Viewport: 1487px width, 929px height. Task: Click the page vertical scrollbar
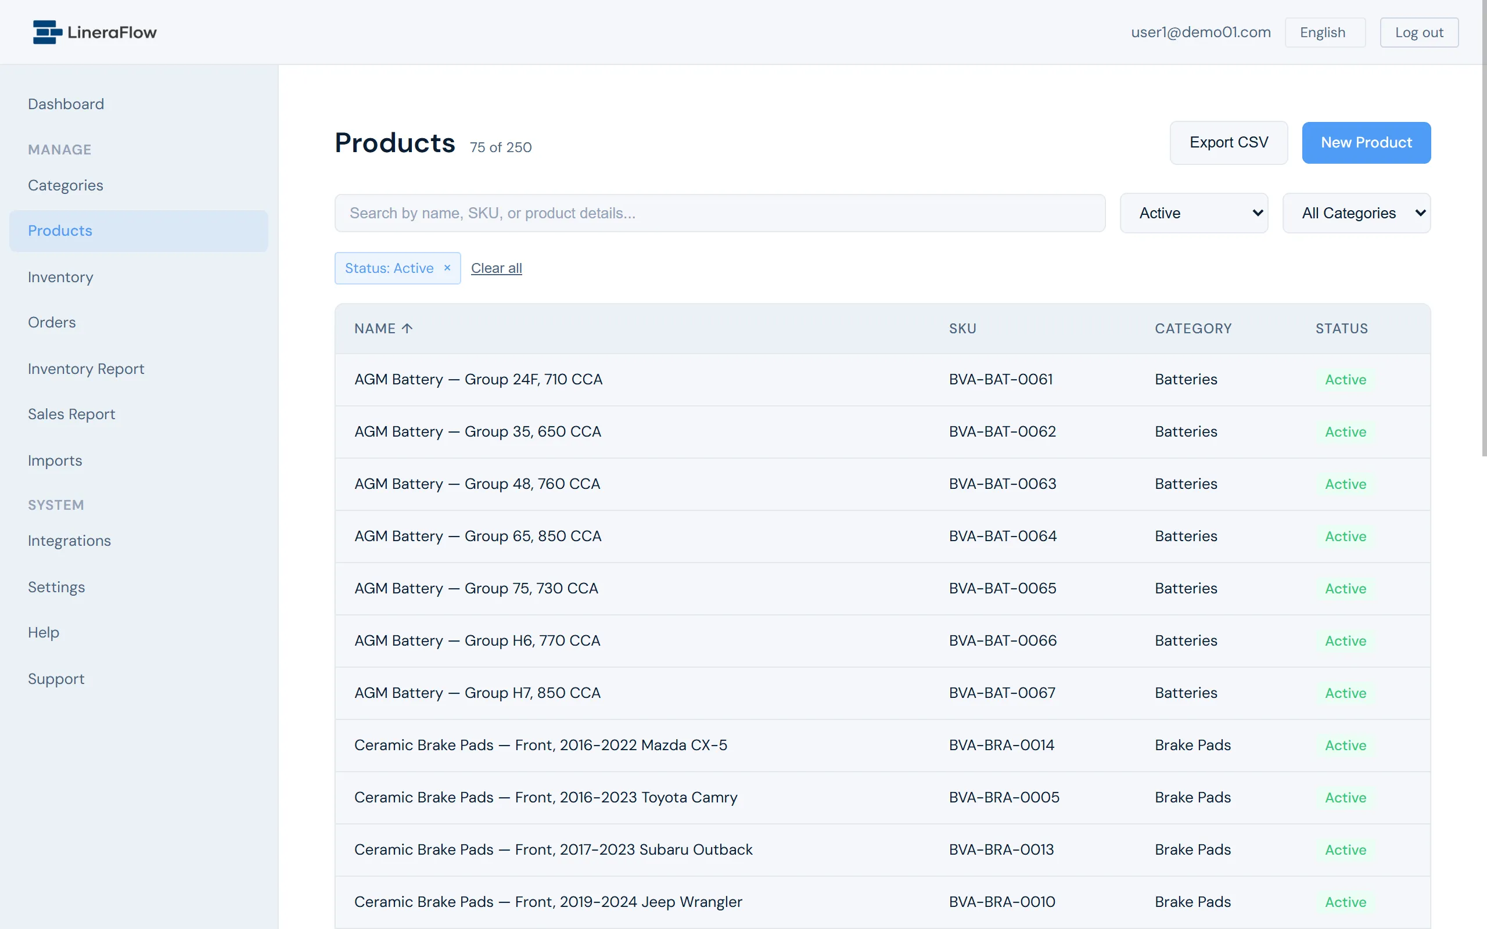pos(1484,228)
